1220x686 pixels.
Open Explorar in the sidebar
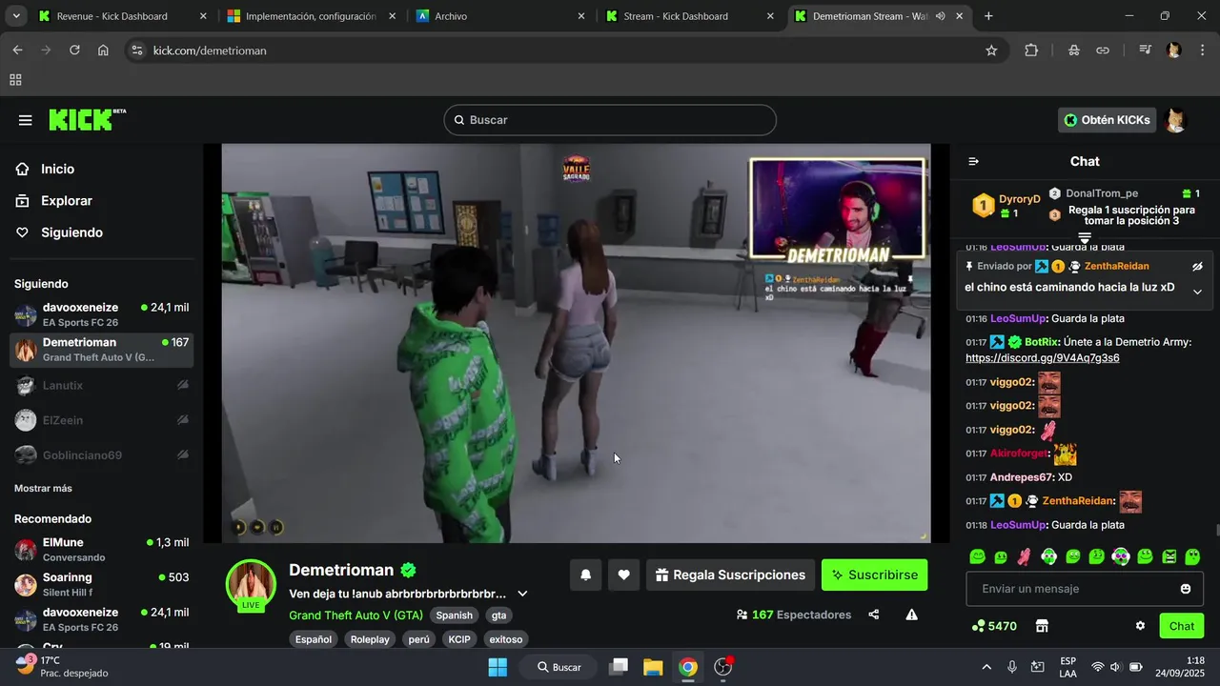66,201
